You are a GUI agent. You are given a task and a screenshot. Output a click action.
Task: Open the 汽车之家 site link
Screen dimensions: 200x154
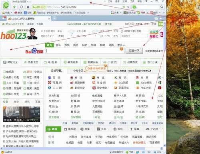click(x=144, y=88)
